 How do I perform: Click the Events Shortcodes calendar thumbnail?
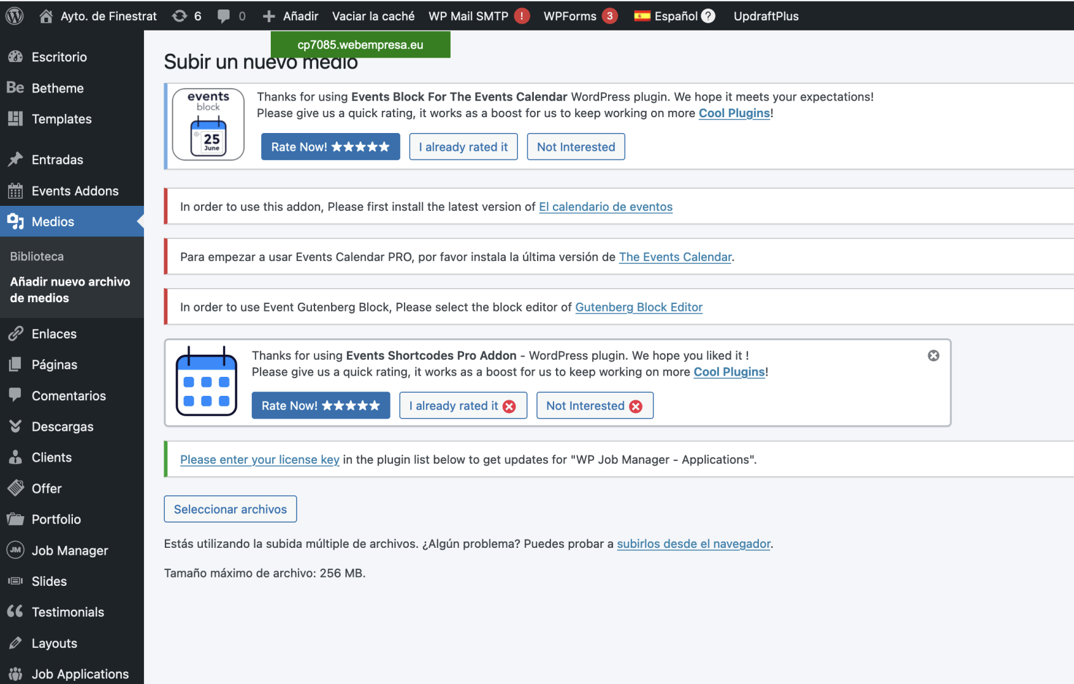click(206, 381)
